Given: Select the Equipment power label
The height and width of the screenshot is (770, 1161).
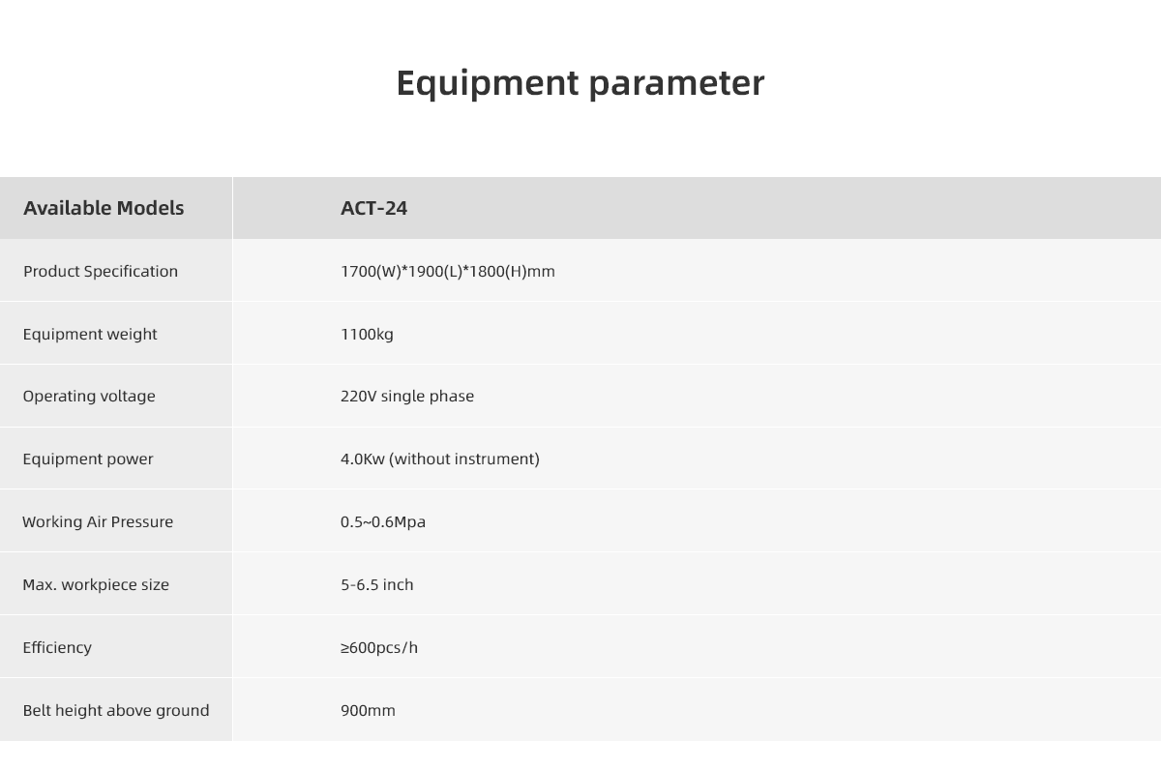Looking at the screenshot, I should 88,459.
